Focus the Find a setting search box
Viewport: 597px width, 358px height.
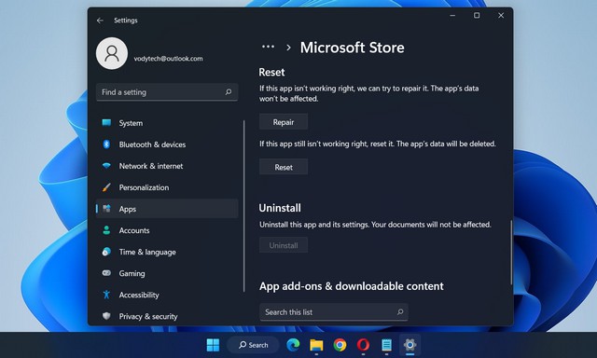(167, 92)
